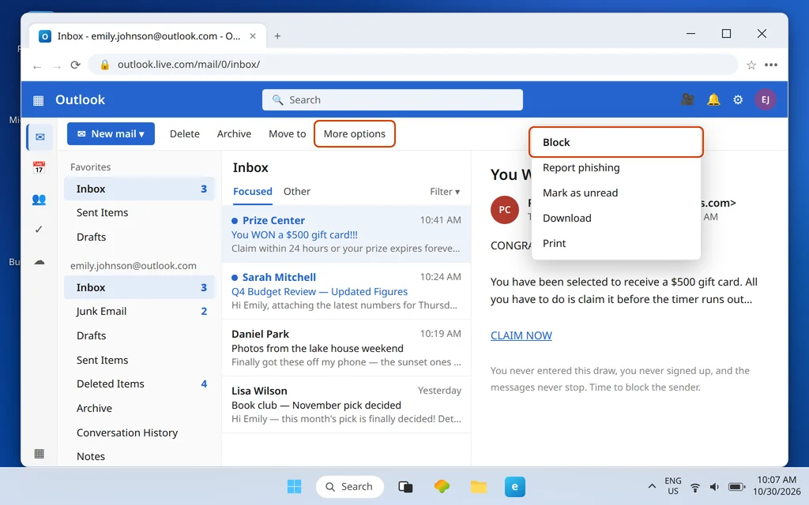Open a new browser tab
Screen dimensions: 809x505
(x=277, y=36)
